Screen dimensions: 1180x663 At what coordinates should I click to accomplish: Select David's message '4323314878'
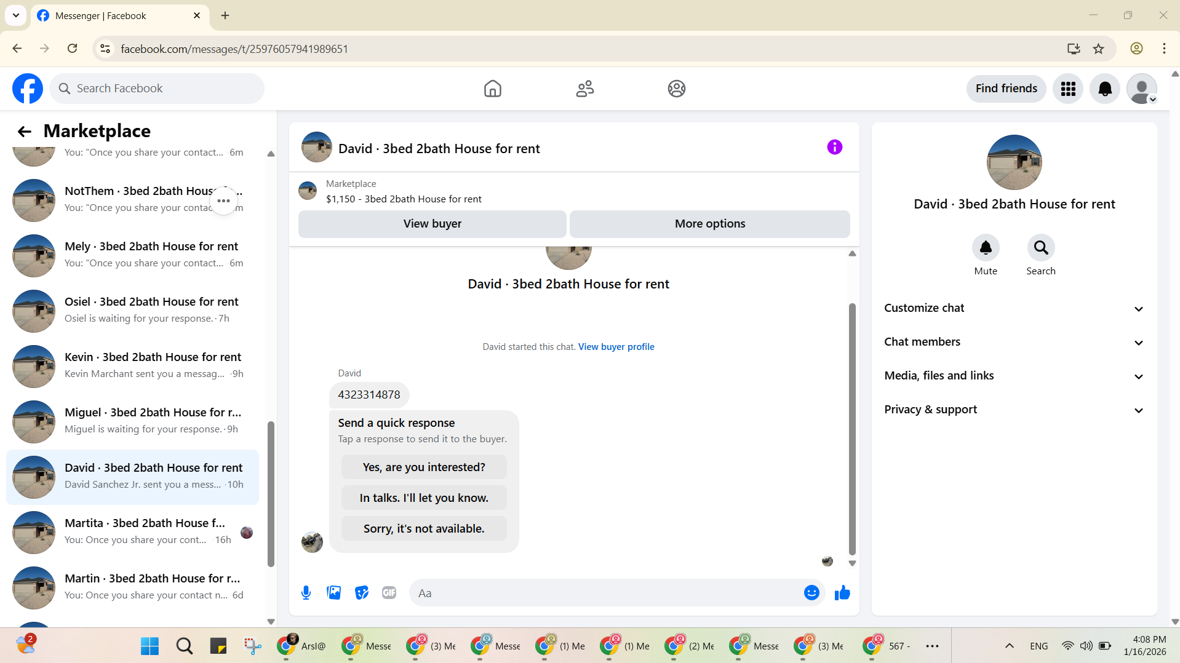point(369,395)
